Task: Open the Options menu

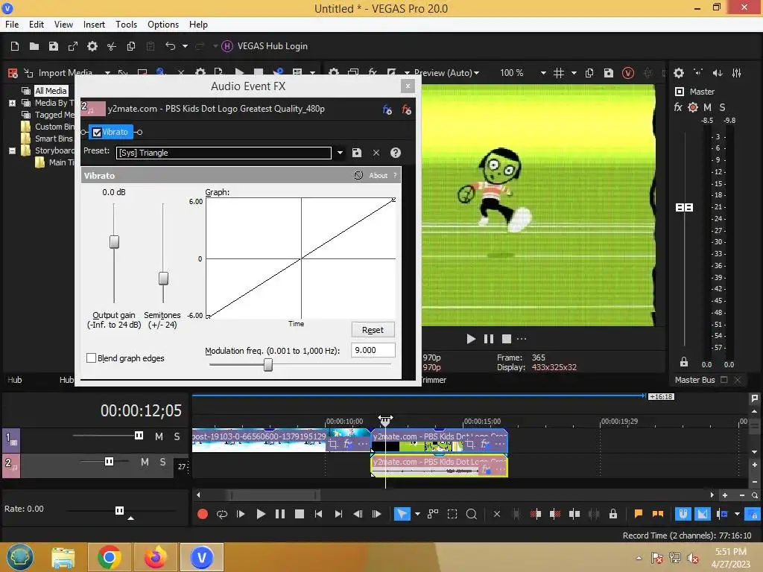Action: pyautogui.click(x=163, y=25)
